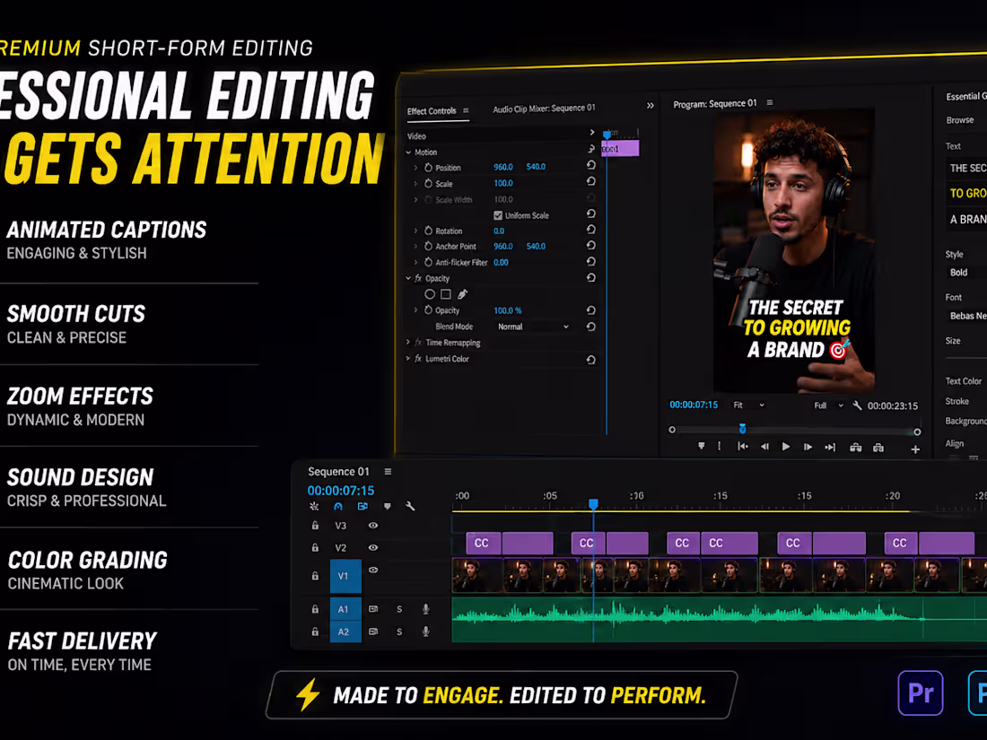Open timeline display settings wrench
The image size is (987, 740).
tap(410, 506)
